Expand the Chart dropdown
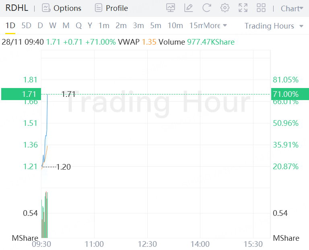The image size is (309, 250). click(292, 8)
